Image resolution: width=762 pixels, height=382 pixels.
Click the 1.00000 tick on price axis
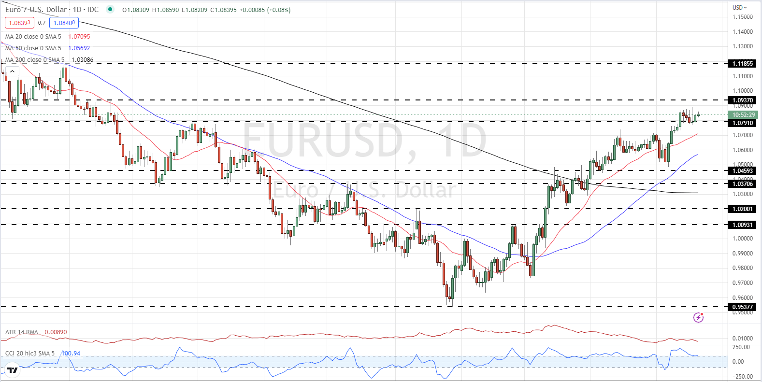743,238
